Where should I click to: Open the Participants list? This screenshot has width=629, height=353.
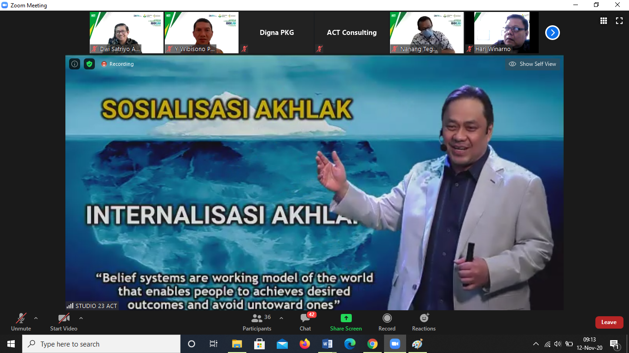click(257, 322)
